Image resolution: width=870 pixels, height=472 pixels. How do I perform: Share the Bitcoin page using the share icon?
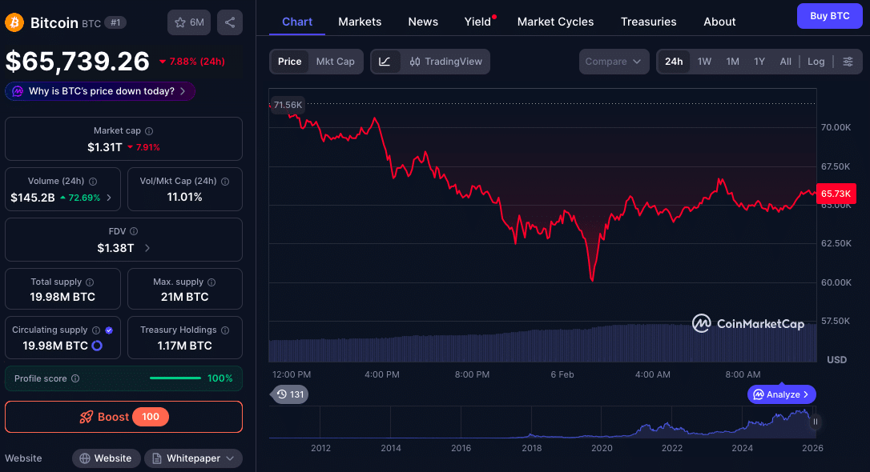coord(229,22)
